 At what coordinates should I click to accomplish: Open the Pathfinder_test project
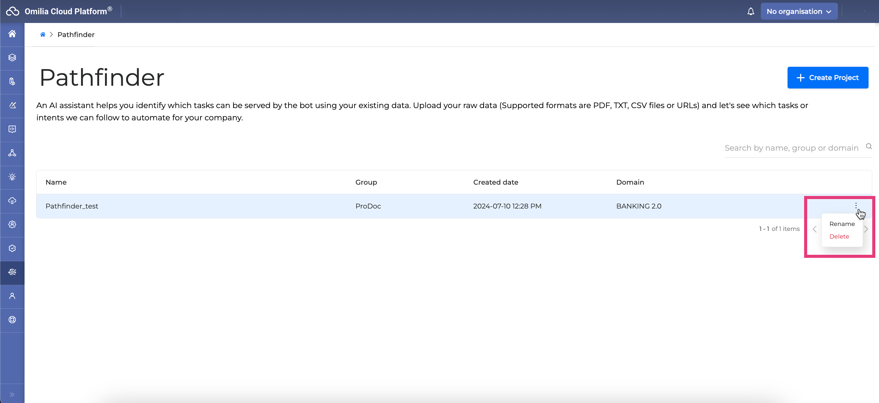point(72,206)
